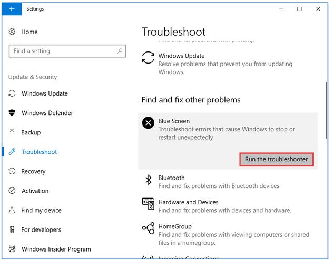The width and height of the screenshot is (333, 261).
Task: Open the Activation settings page
Action: pos(35,191)
